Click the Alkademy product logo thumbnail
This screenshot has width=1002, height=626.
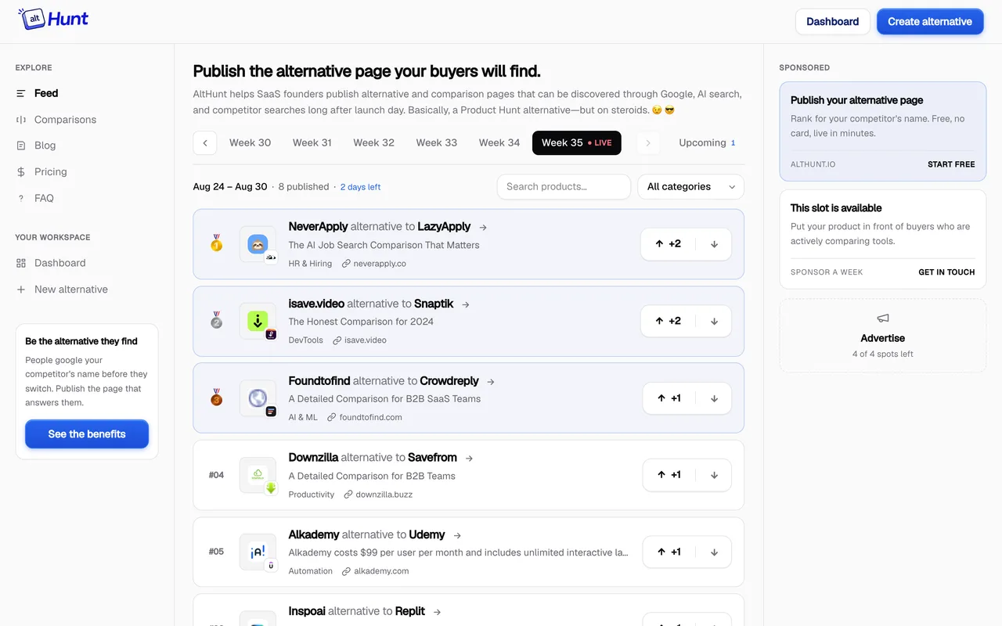pyautogui.click(x=258, y=552)
